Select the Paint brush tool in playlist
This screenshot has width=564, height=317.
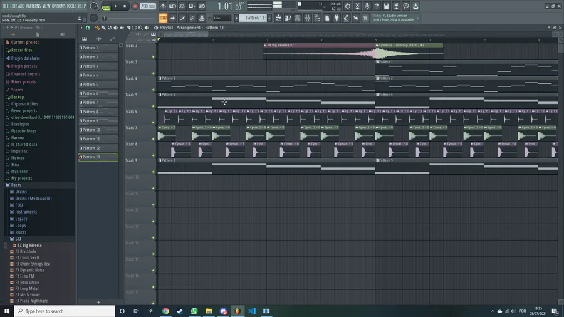pos(103,28)
